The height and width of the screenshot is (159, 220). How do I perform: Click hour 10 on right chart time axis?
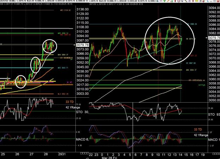pyautogui.click(x=158, y=155)
